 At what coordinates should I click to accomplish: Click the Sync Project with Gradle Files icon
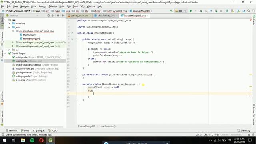[227, 11]
